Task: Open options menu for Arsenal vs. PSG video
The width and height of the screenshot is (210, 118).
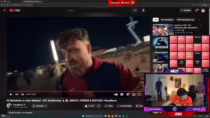Action: pyautogui.click(x=201, y=26)
